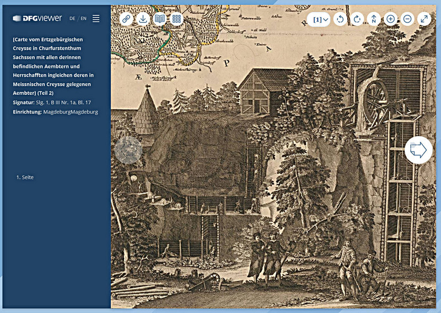The height and width of the screenshot is (313, 441).
Task: Open the thumbnail grid overview
Action: [176, 19]
